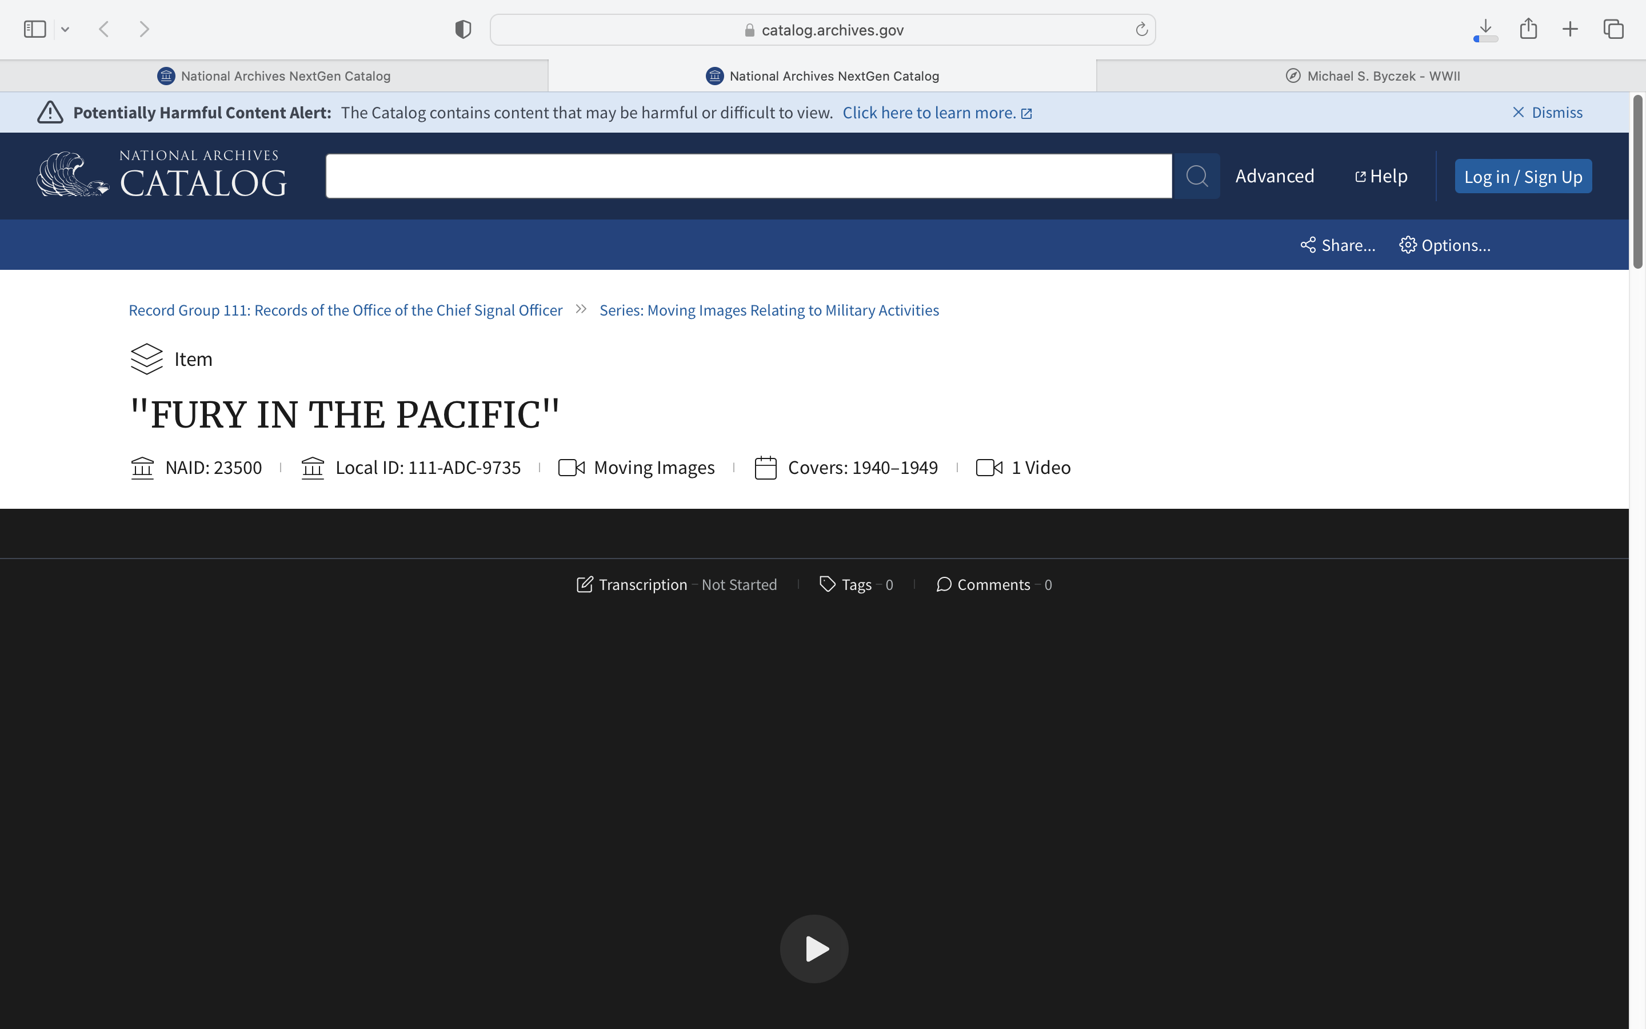
Task: Open the Record Group 111 breadcrumb link
Action: point(346,310)
